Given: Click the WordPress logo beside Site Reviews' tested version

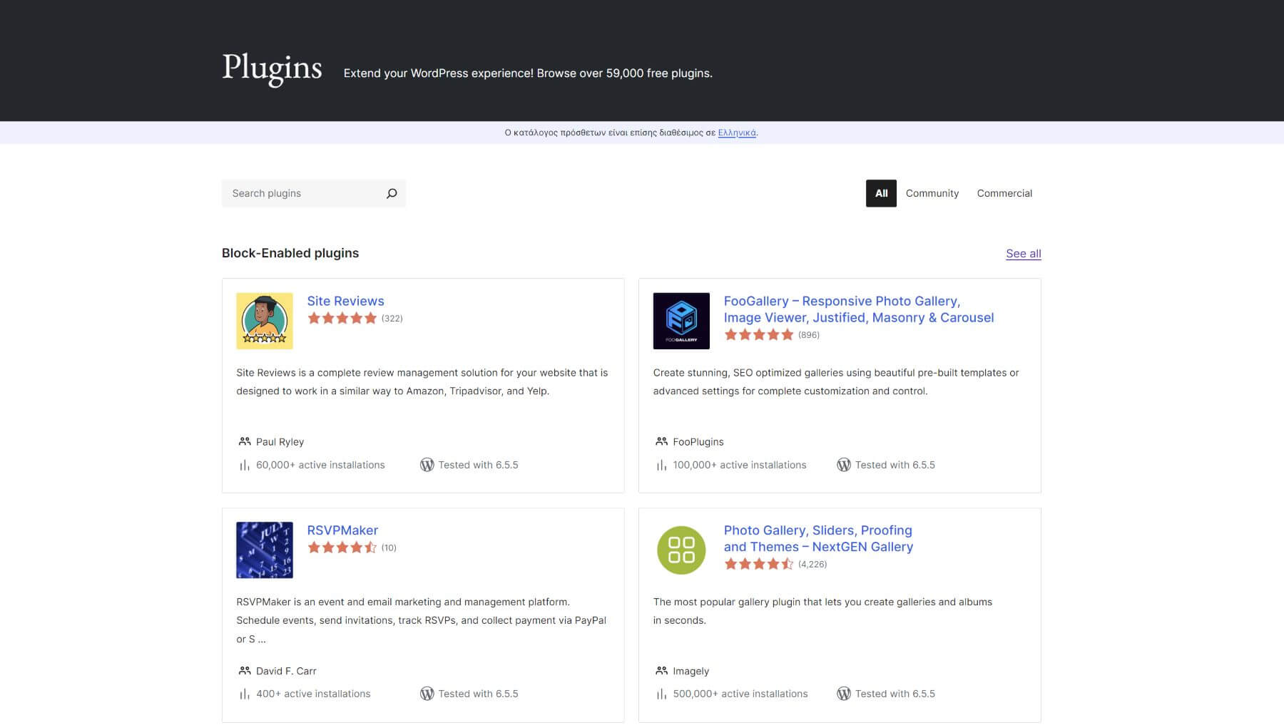Looking at the screenshot, I should click(427, 464).
